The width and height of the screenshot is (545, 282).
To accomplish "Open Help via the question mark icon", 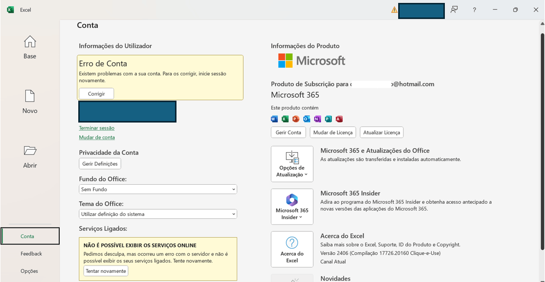I will (x=475, y=10).
